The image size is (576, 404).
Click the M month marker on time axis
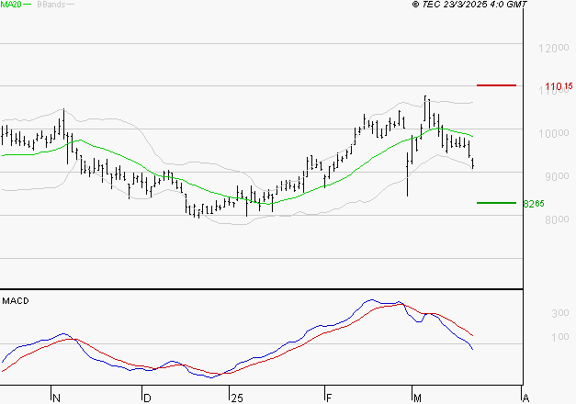[417, 398]
